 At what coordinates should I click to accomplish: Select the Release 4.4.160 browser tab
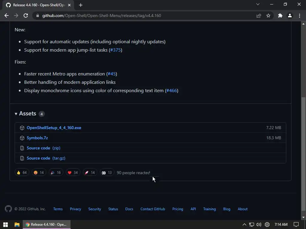pos(38,5)
